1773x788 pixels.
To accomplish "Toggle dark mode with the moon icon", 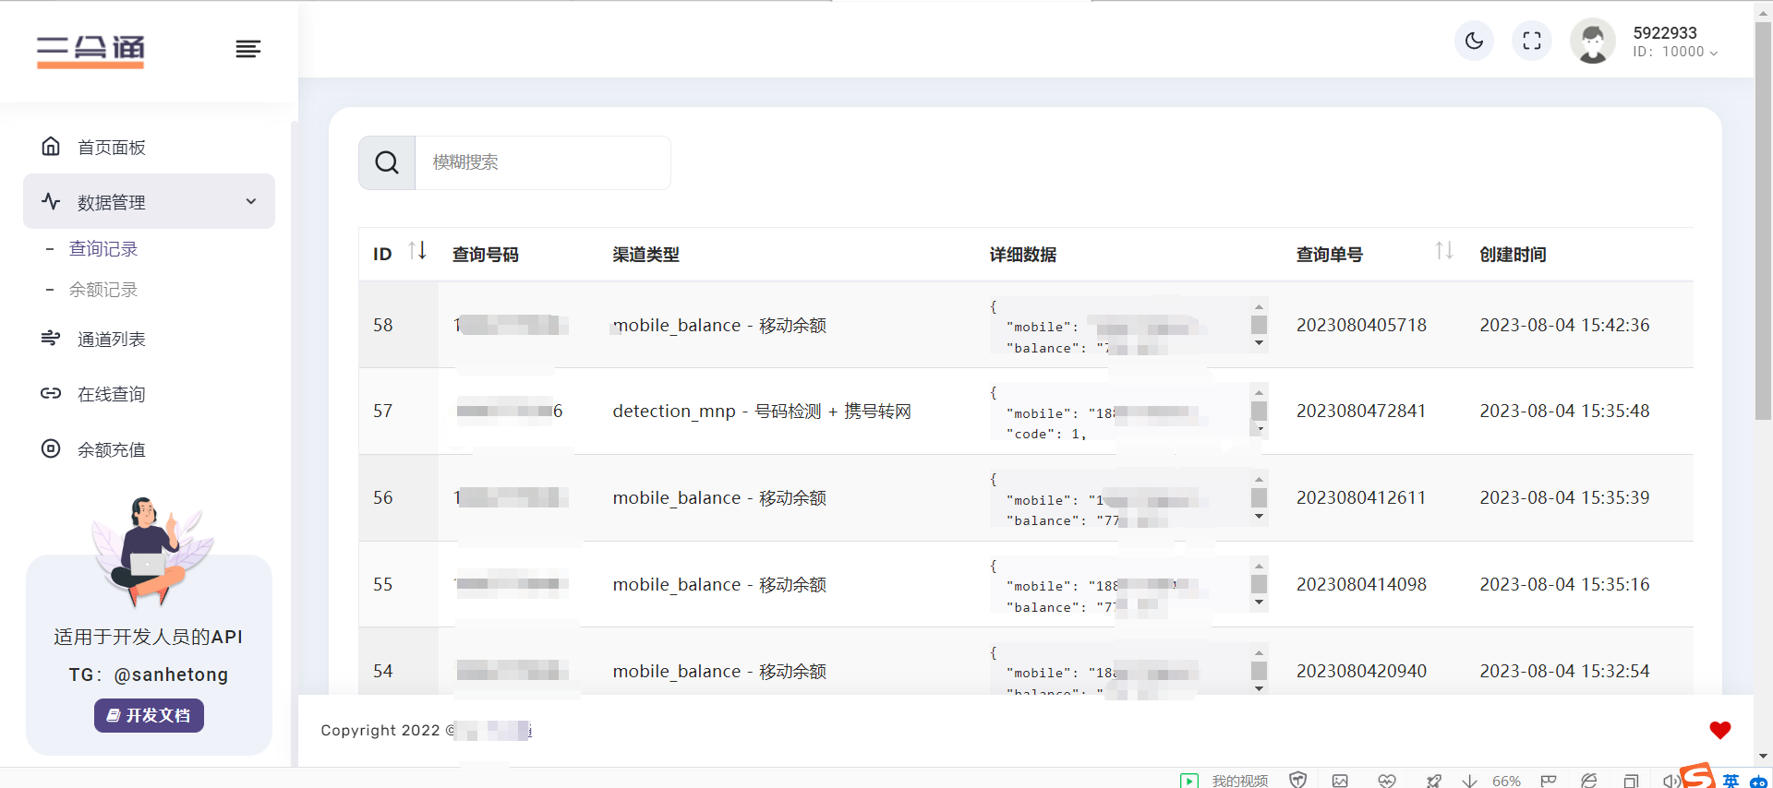I will [x=1474, y=41].
